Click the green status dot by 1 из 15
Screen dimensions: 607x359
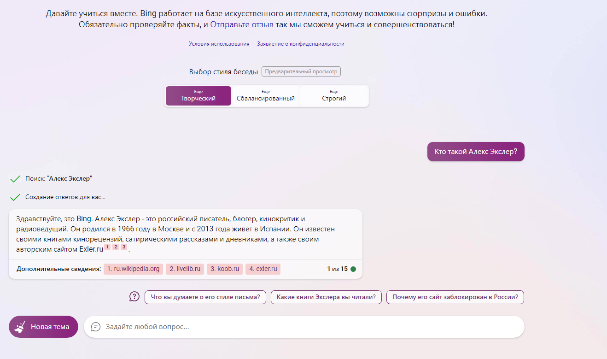coord(353,269)
